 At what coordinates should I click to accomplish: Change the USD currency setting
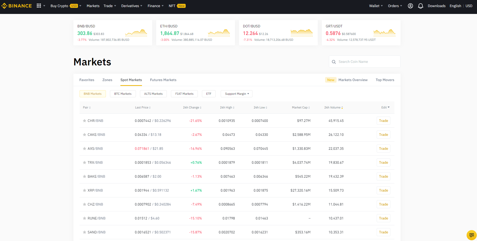tap(469, 6)
